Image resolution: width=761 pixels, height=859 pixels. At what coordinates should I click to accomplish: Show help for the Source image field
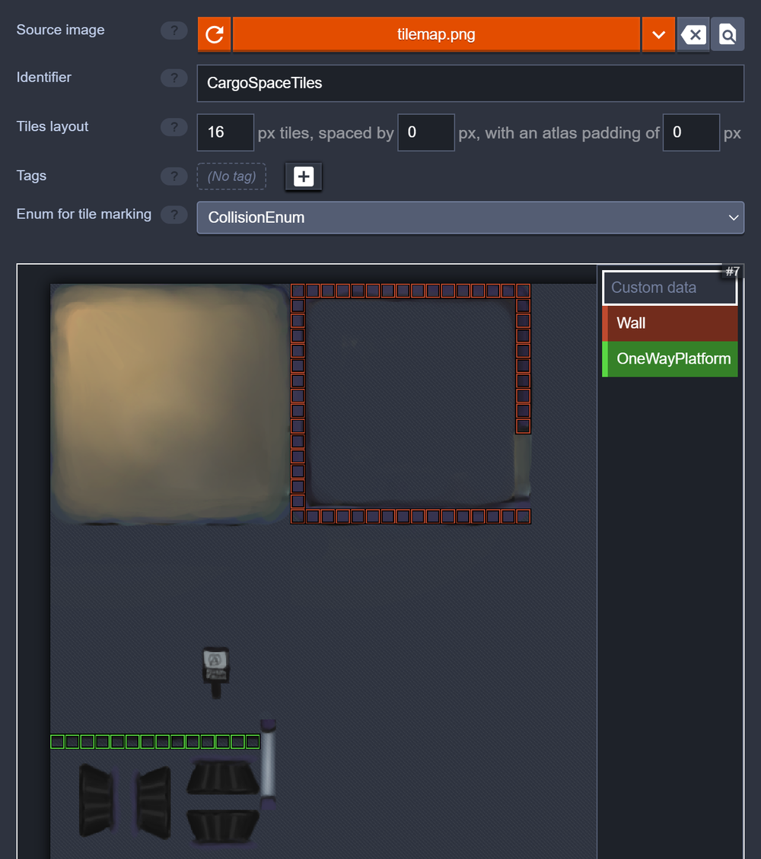point(174,30)
